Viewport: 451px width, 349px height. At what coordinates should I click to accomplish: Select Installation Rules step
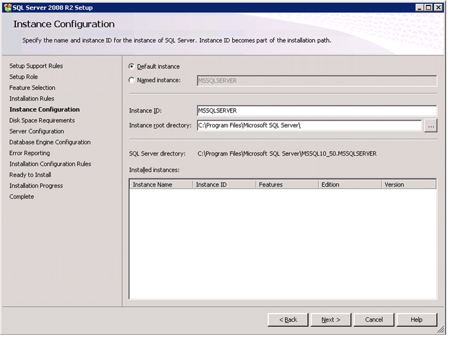tap(32, 99)
